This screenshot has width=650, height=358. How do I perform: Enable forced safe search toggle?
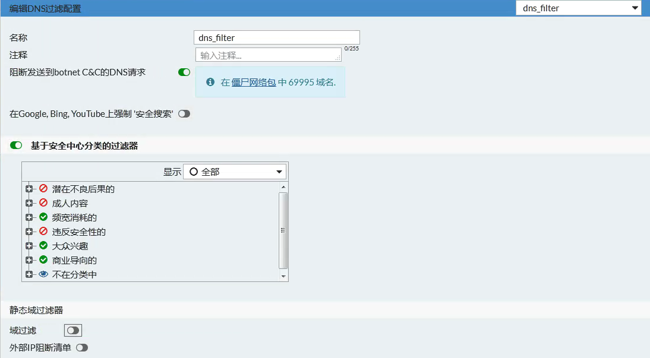point(184,114)
